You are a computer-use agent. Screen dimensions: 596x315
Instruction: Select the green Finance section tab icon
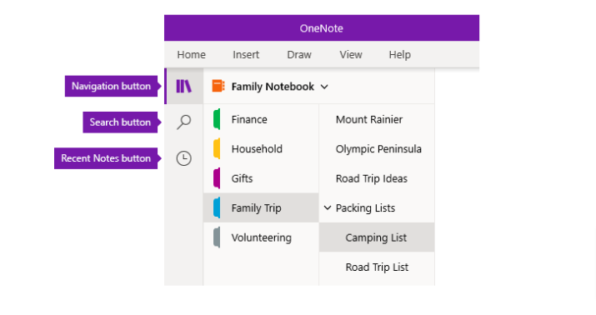[217, 119]
